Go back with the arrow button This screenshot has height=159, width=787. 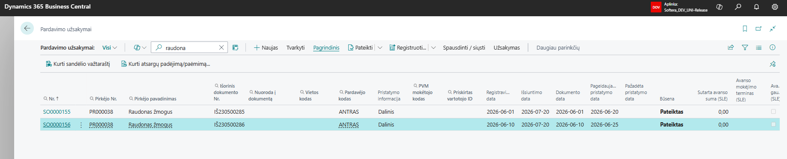pos(27,29)
